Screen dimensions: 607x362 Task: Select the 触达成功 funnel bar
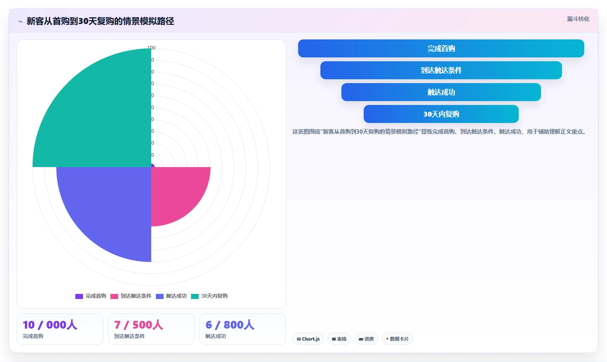click(441, 92)
